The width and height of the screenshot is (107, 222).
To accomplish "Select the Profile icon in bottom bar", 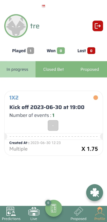I will click(100, 214).
